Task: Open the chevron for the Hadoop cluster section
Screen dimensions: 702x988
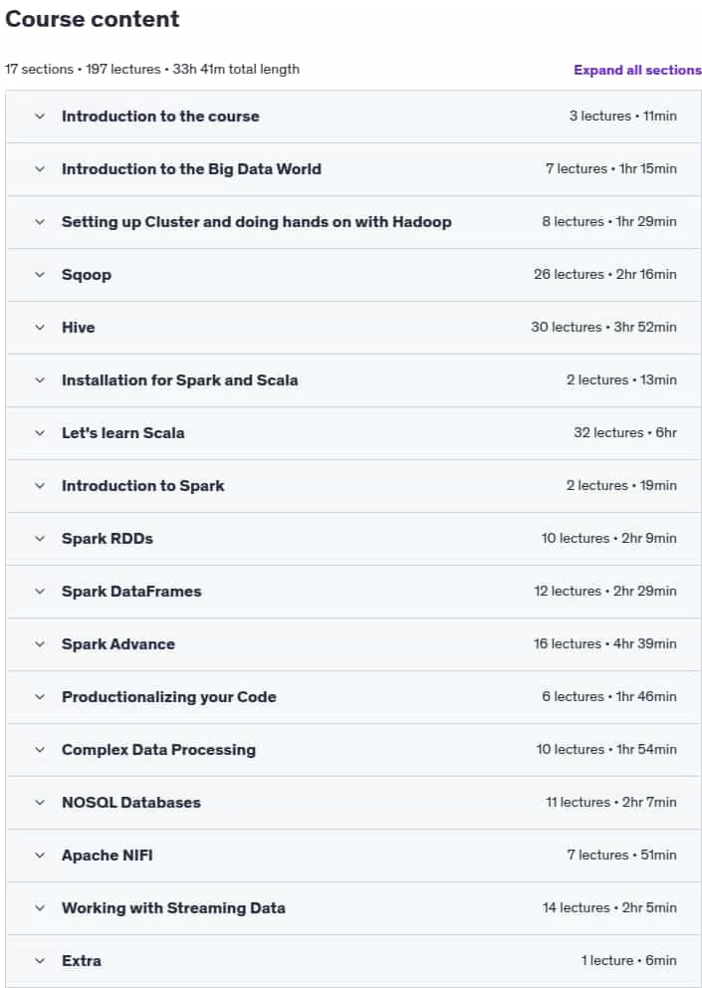Action: click(x=40, y=222)
